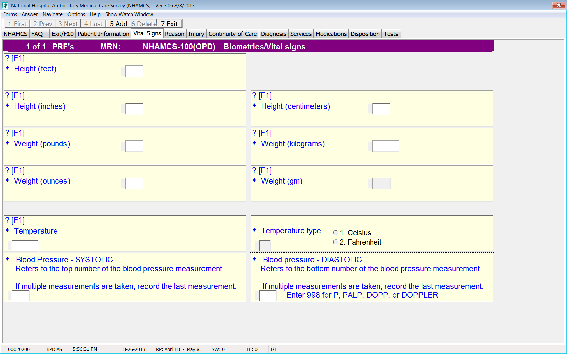
Task: Click the 8-26-2013 date in status bar
Action: [x=134, y=349]
